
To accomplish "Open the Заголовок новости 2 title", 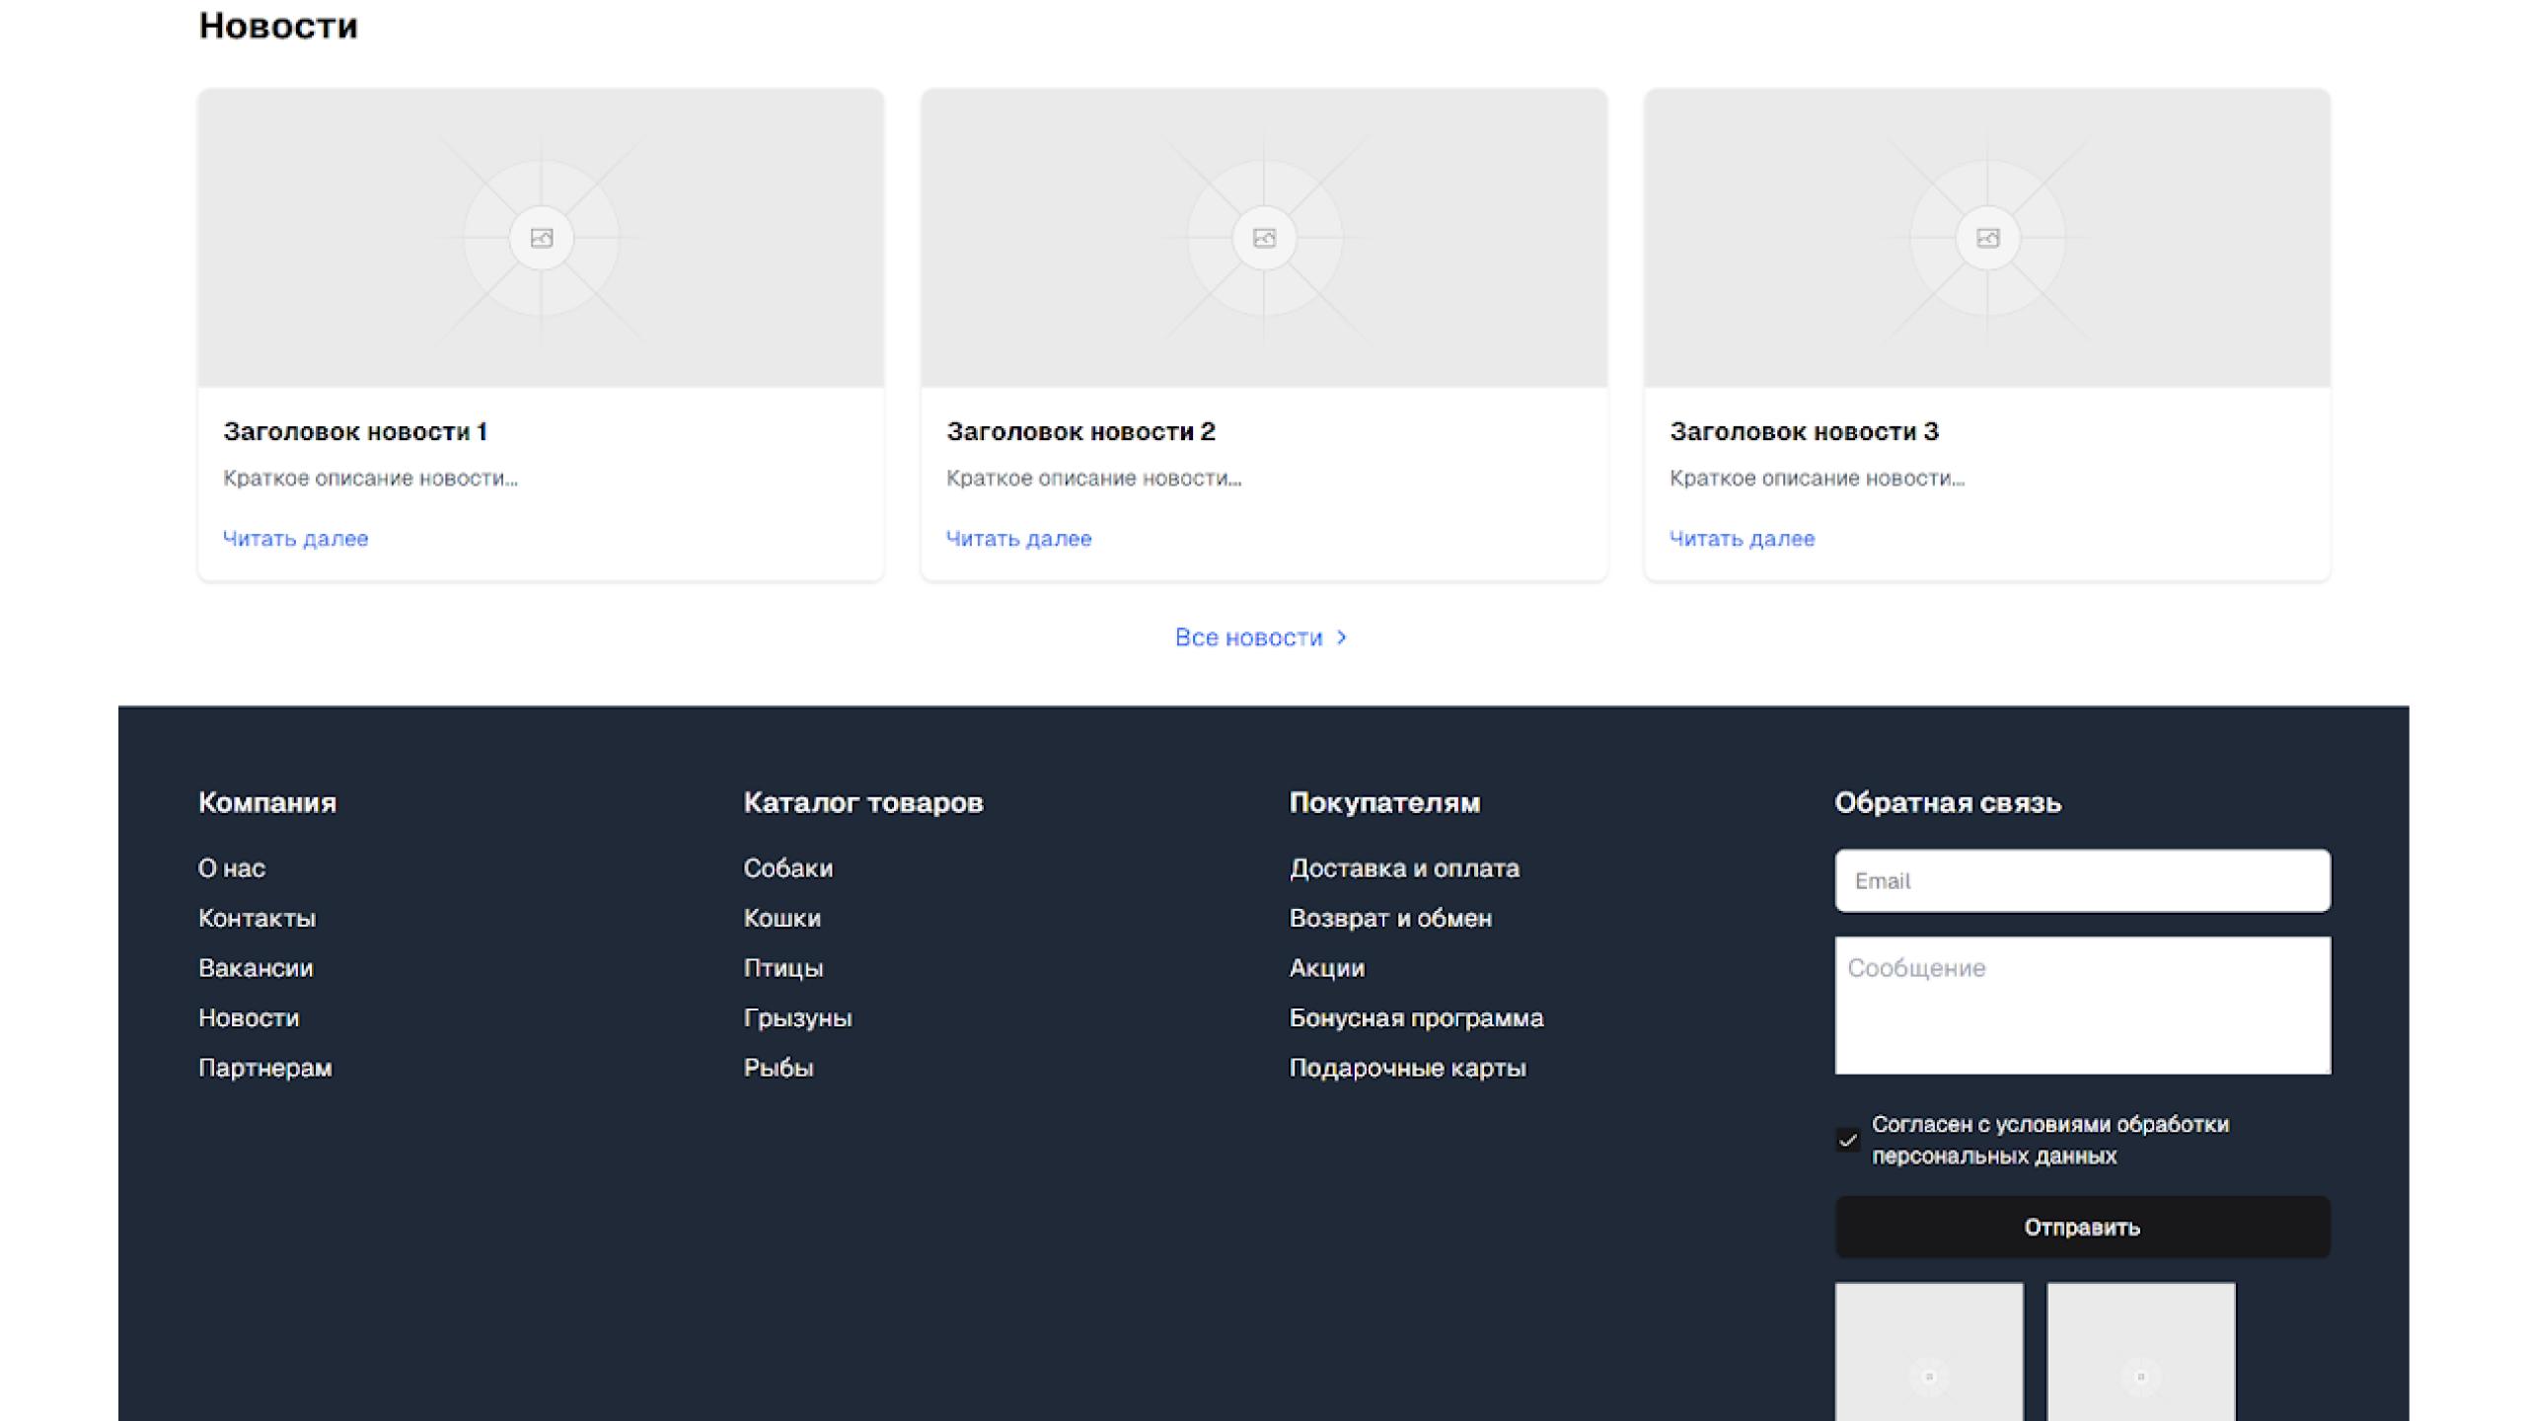I will pyautogui.click(x=1080, y=431).
